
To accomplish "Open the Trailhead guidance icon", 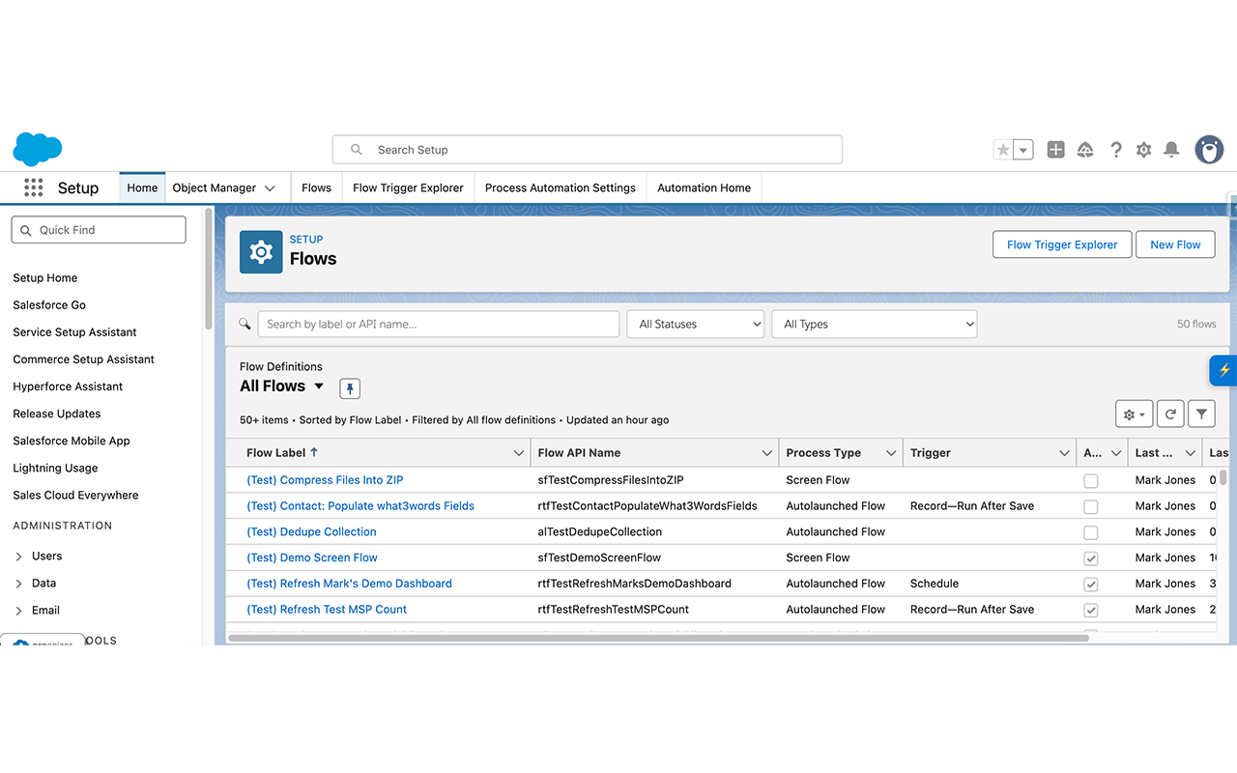I will pyautogui.click(x=1085, y=150).
